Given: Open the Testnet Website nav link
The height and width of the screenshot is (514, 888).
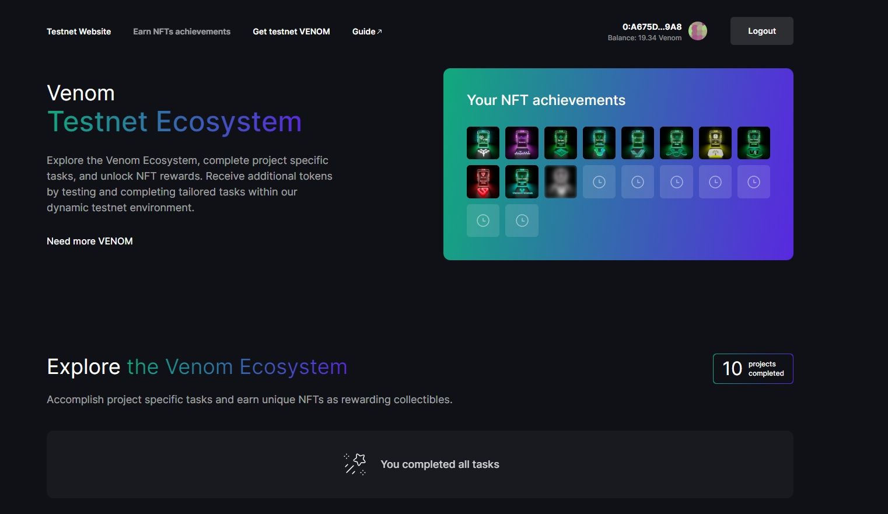Looking at the screenshot, I should pos(79,32).
